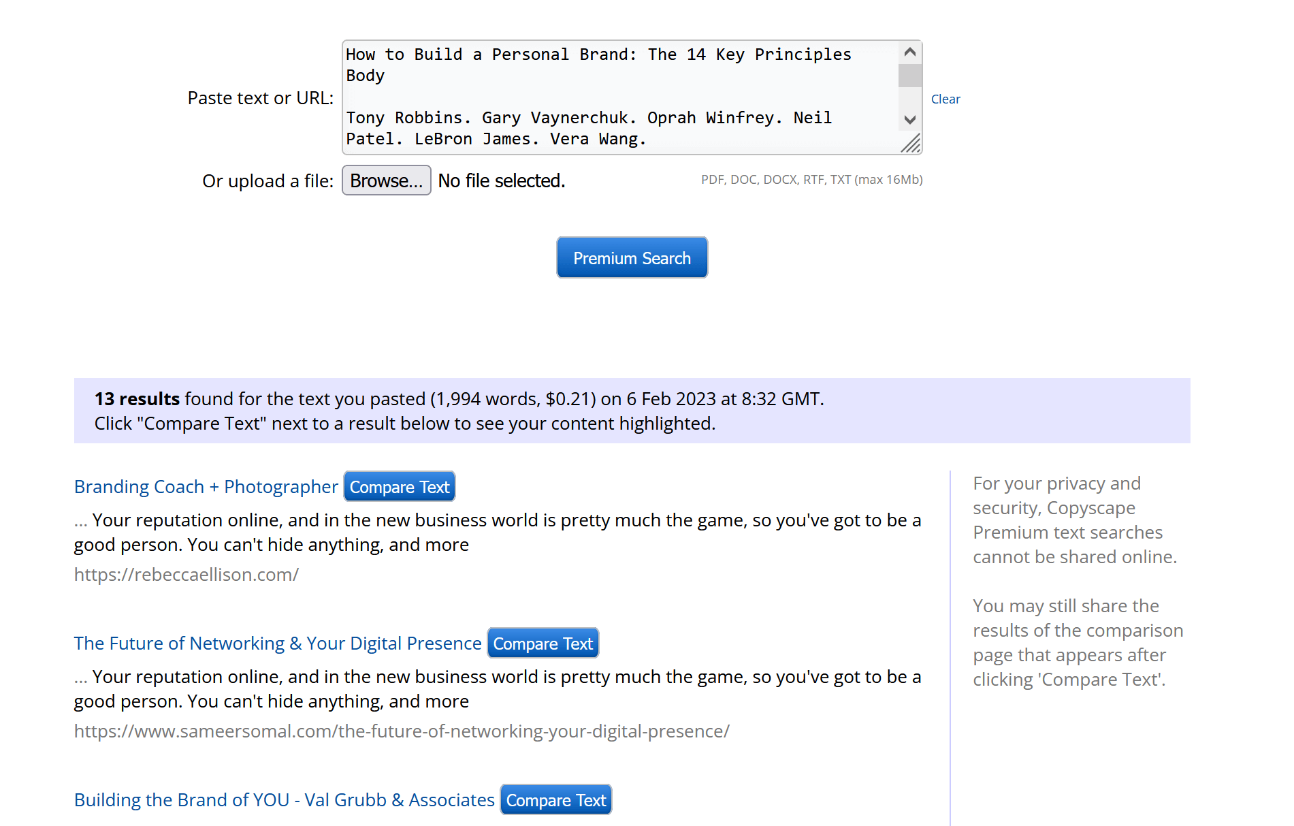The height and width of the screenshot is (826, 1294).
Task: Select the sameersomal.com URL text
Action: point(402,731)
